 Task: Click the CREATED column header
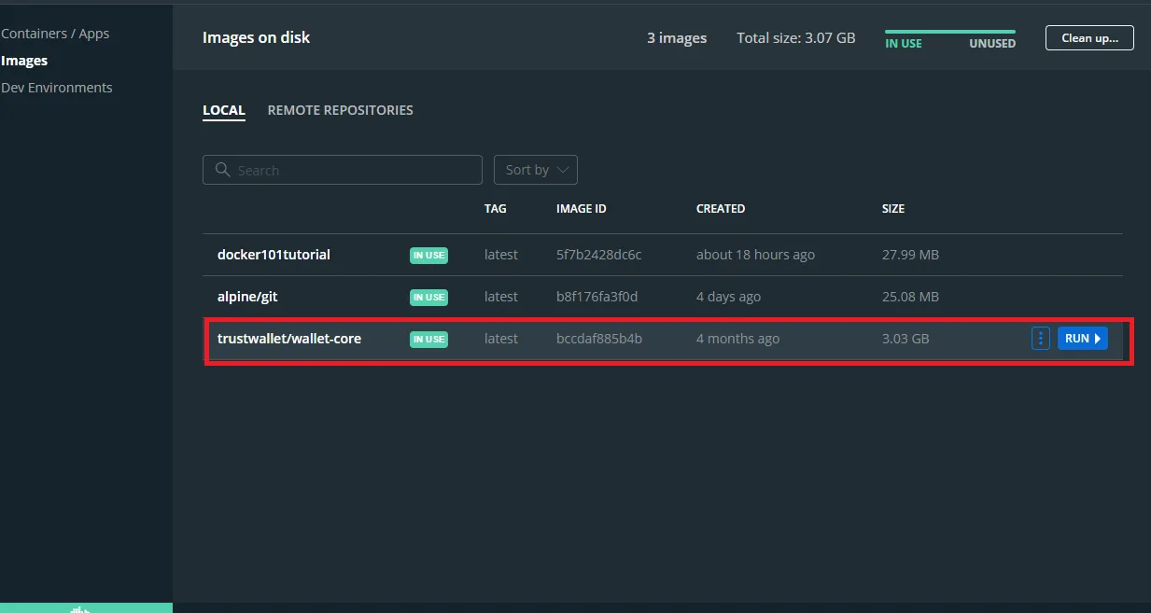[x=721, y=209]
